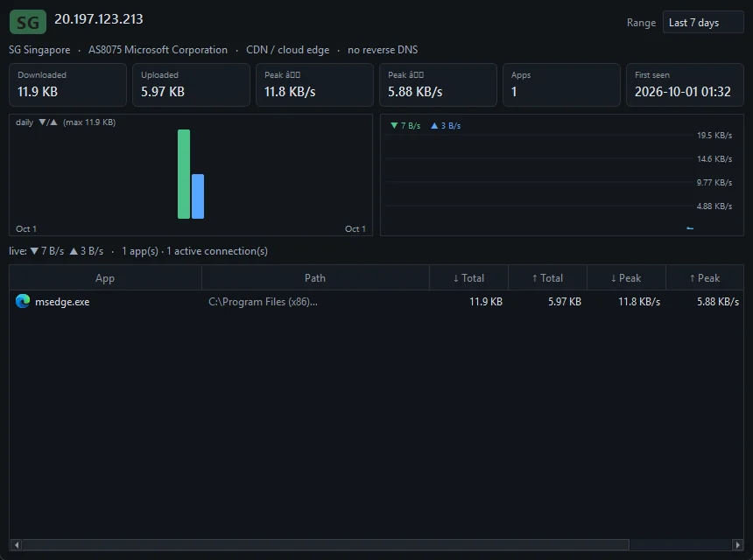
Task: Click the First seen 2026-10-01 01:32 card
Action: (x=685, y=85)
